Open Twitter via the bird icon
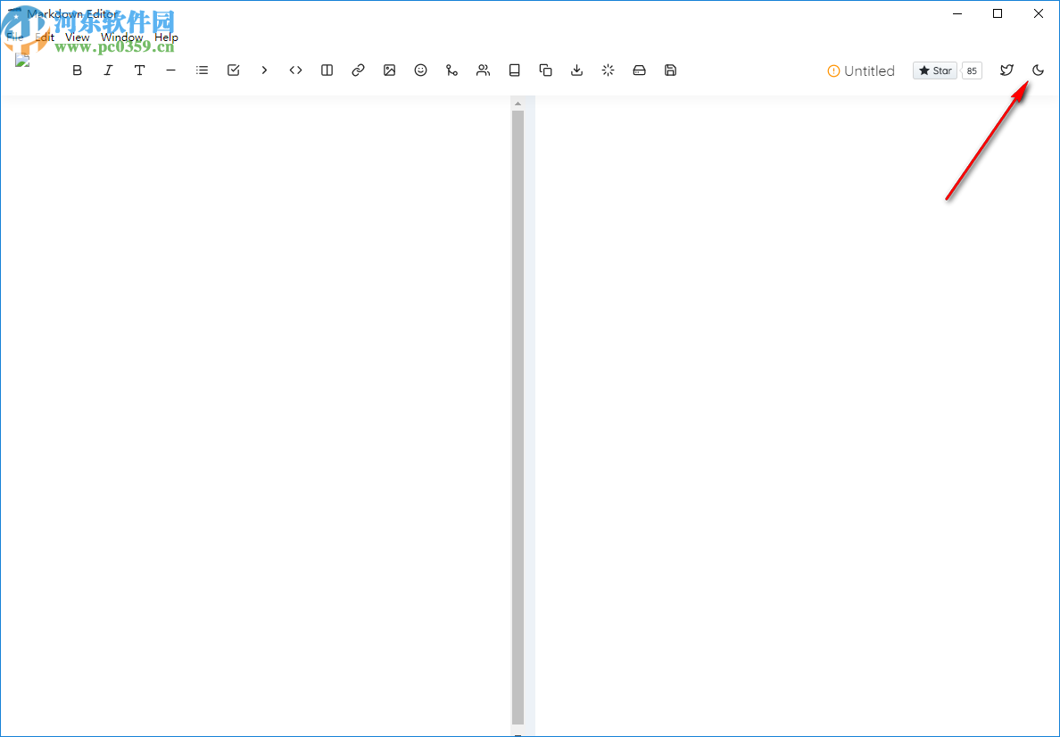Viewport: 1060px width, 737px height. [x=1006, y=70]
